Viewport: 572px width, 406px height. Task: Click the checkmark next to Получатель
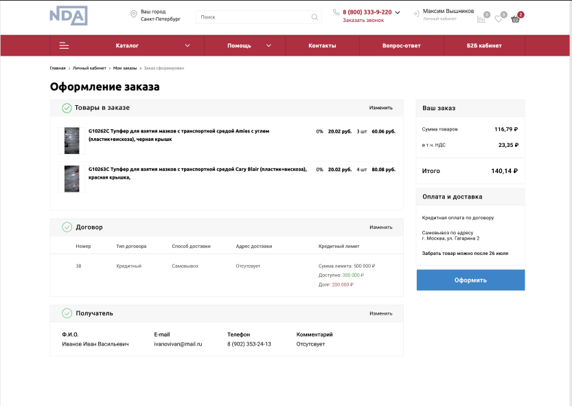[x=67, y=313]
